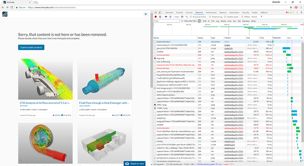Open CFD Analysis of Airflow around F1 Car link
304x166 pixels.
(x=45, y=103)
